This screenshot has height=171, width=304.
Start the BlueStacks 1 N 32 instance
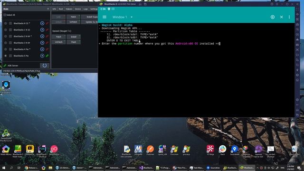[42, 30]
